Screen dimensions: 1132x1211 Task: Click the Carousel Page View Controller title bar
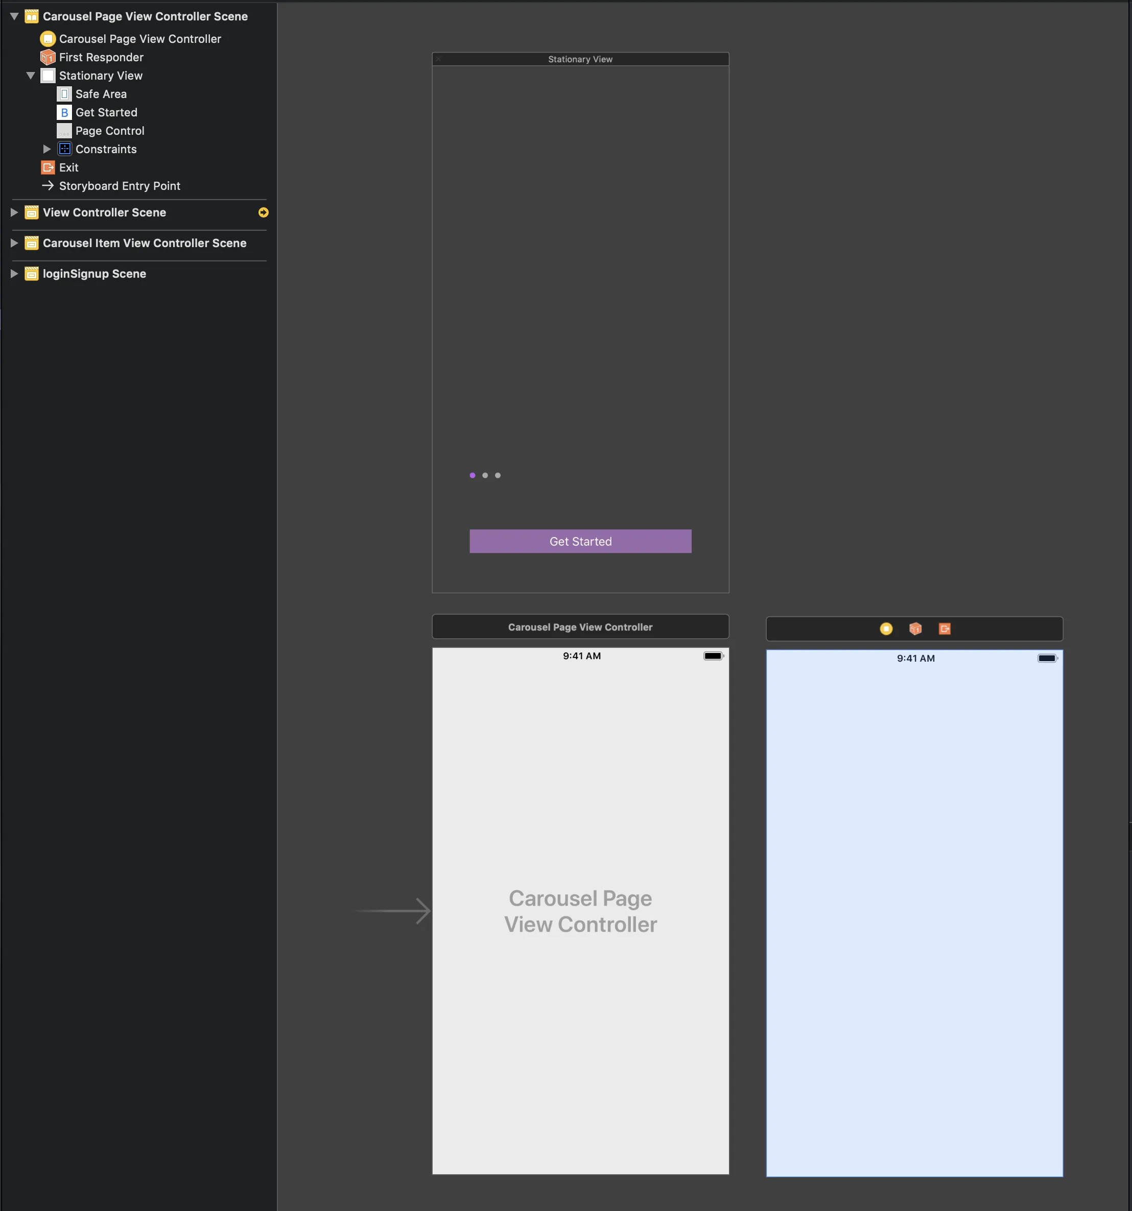click(580, 627)
